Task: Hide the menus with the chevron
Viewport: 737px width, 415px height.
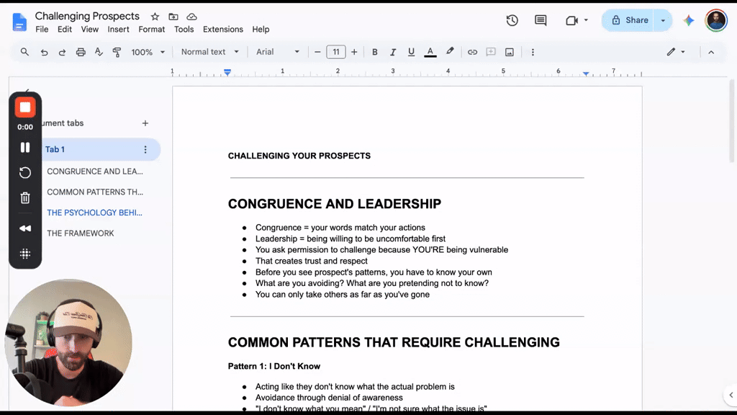Action: pyautogui.click(x=711, y=52)
